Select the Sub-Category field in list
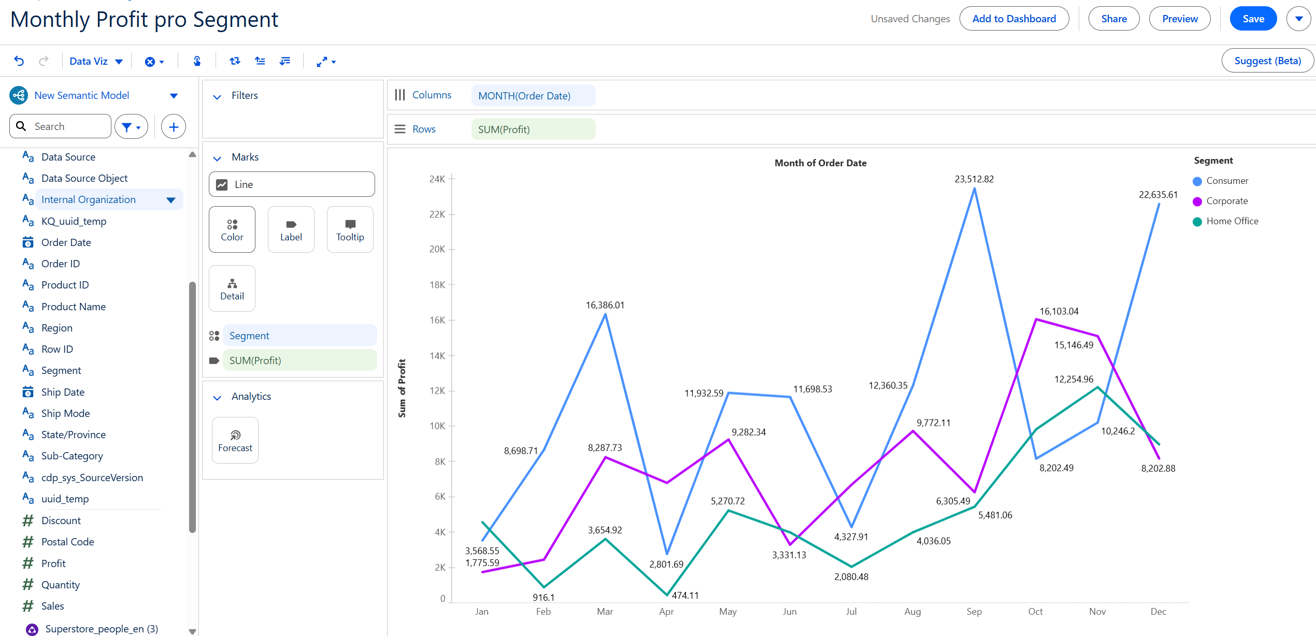Viewport: 1316px width, 636px height. 72,456
